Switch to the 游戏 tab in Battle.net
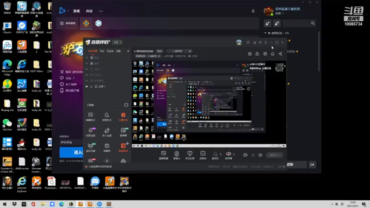This screenshot has height=208, width=370. (x=76, y=11)
